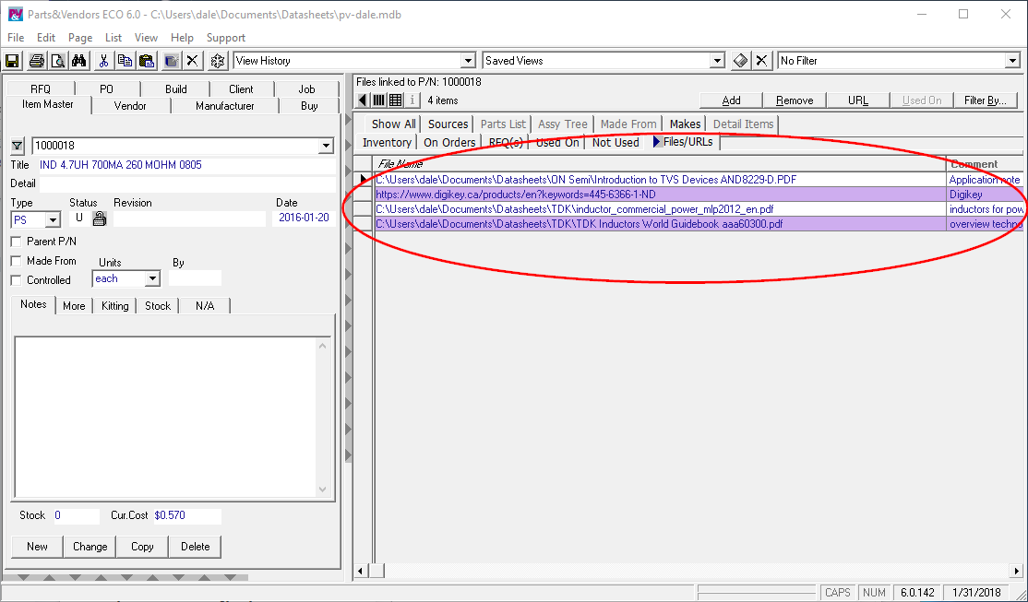The width and height of the screenshot is (1028, 602).
Task: Click the padlock icon next to Status
Action: click(x=99, y=218)
